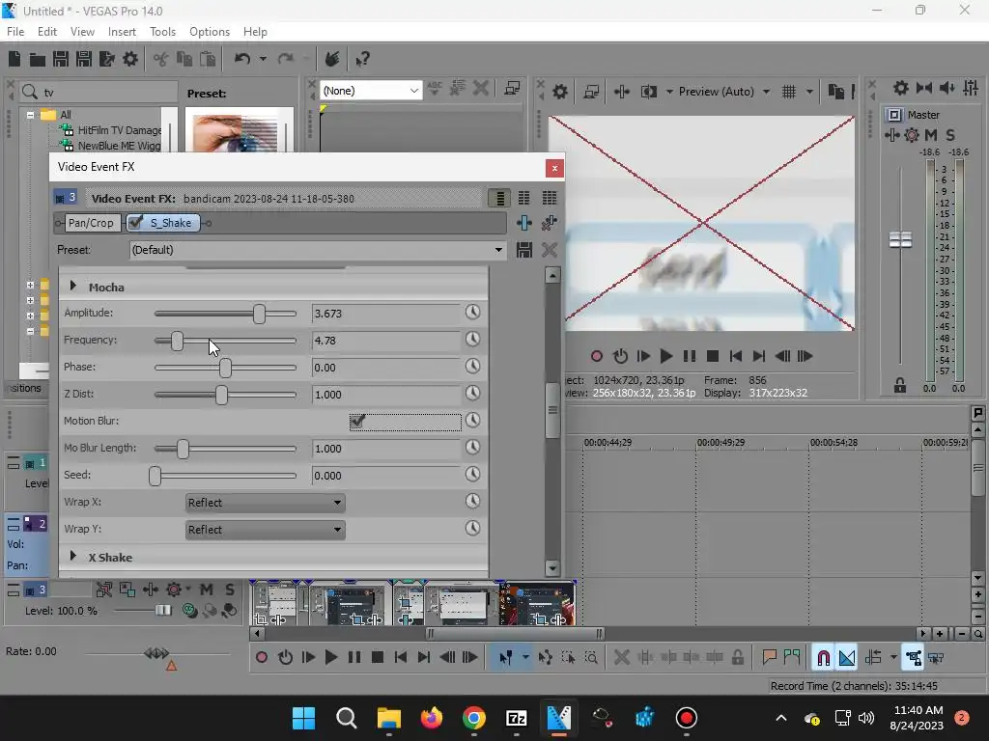Adjust the Amplitude slider

tap(259, 314)
